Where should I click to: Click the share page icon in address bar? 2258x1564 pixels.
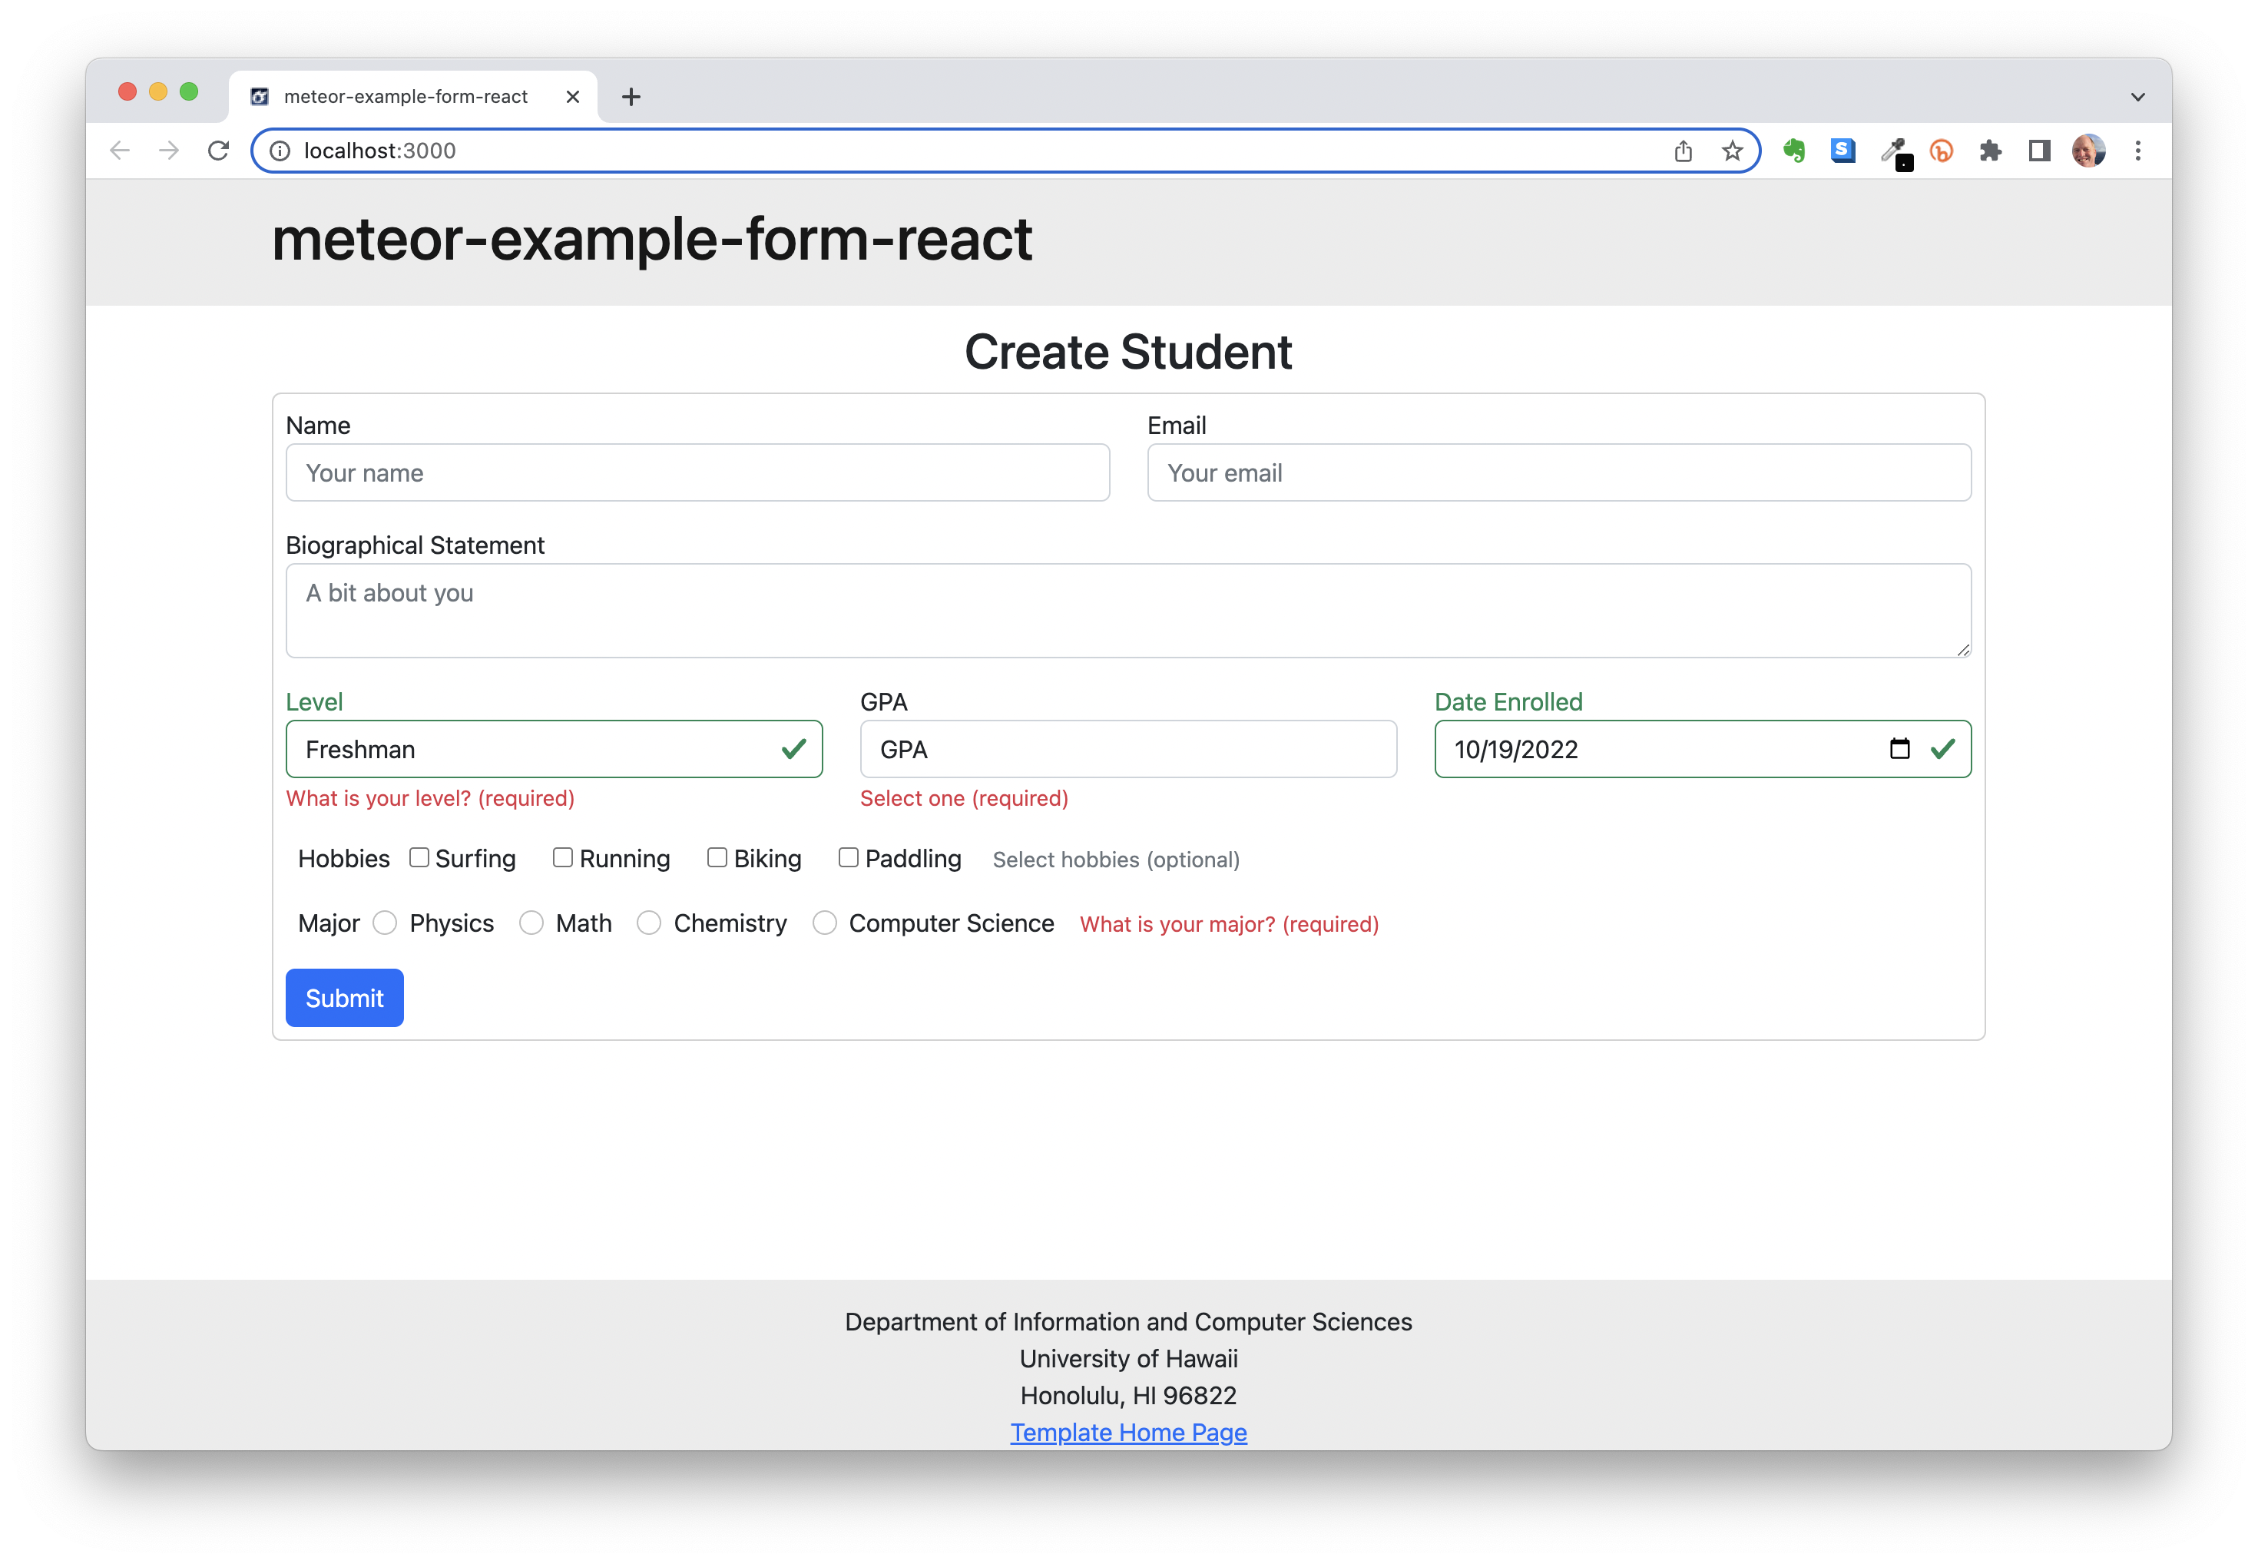tap(1683, 151)
